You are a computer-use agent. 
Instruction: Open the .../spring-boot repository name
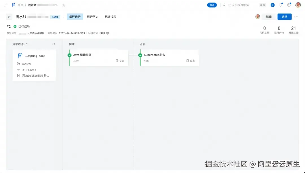coord(35,56)
